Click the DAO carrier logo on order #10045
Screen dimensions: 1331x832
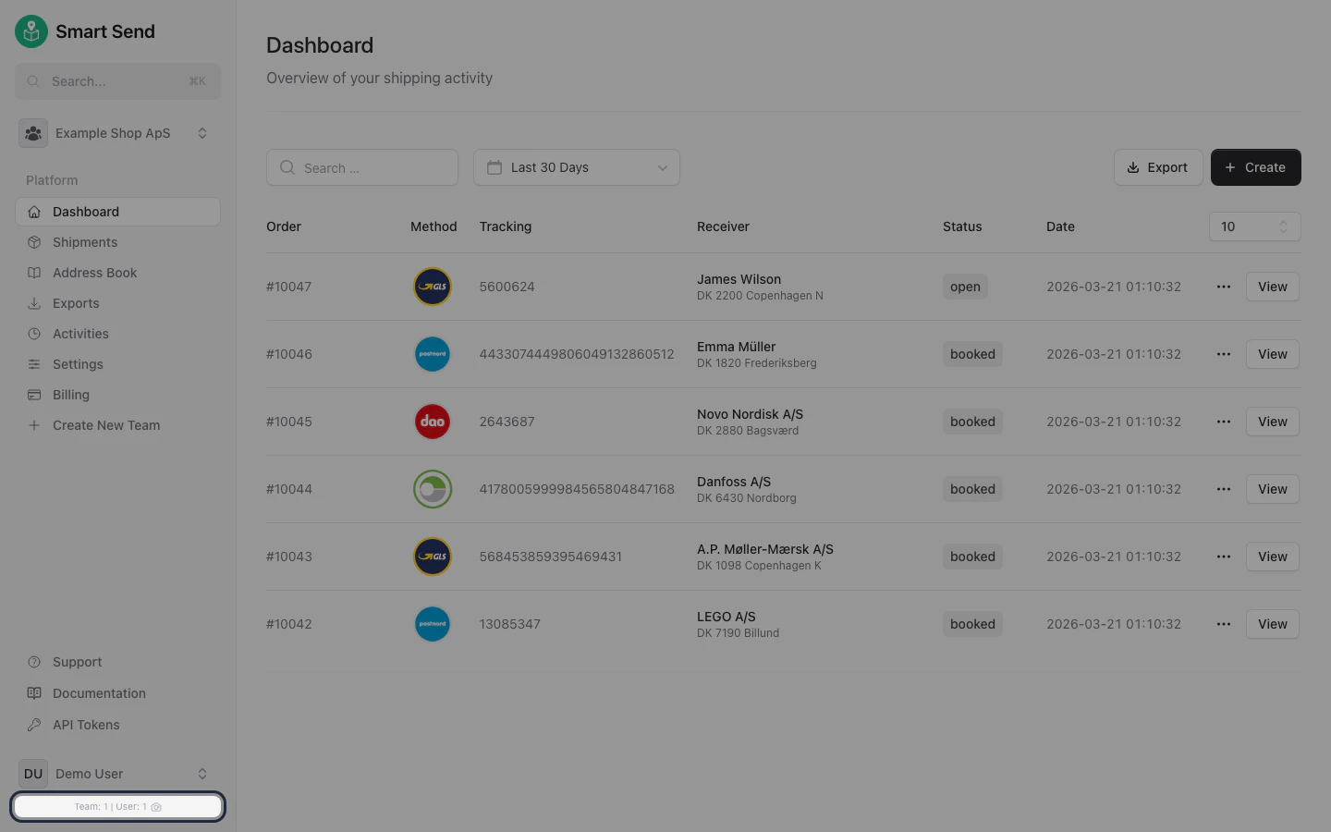pos(432,422)
